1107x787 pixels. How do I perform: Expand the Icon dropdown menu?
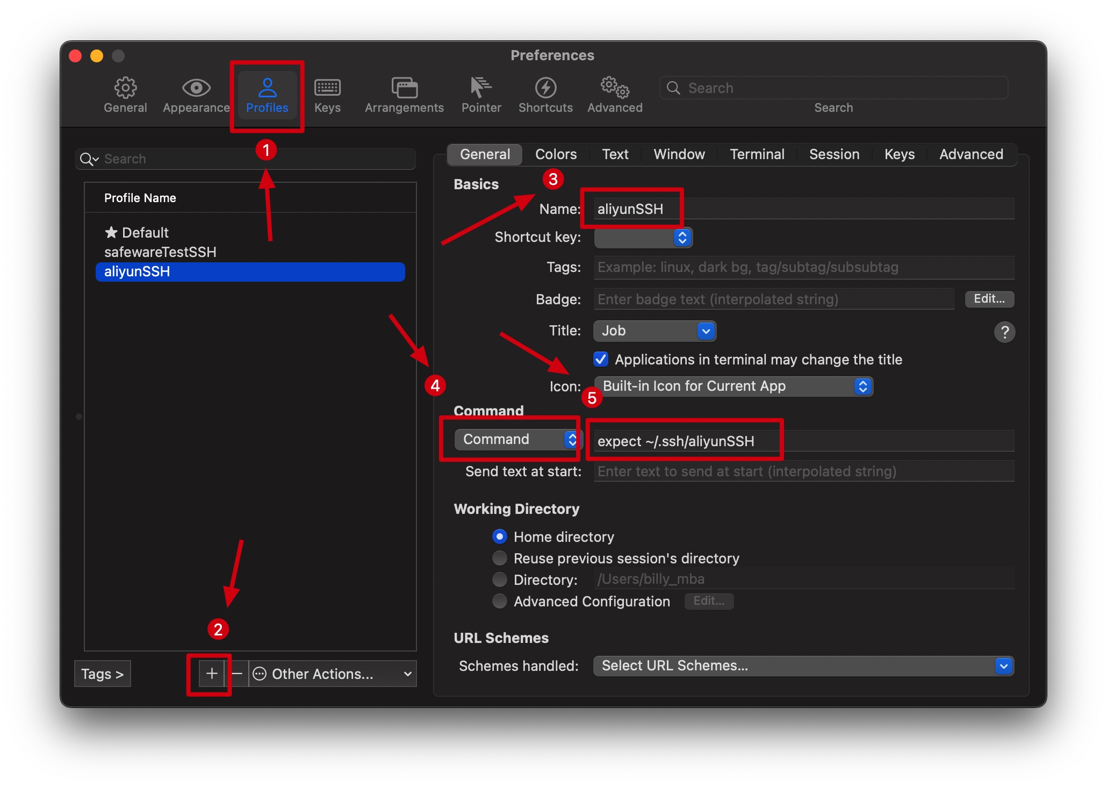click(734, 386)
